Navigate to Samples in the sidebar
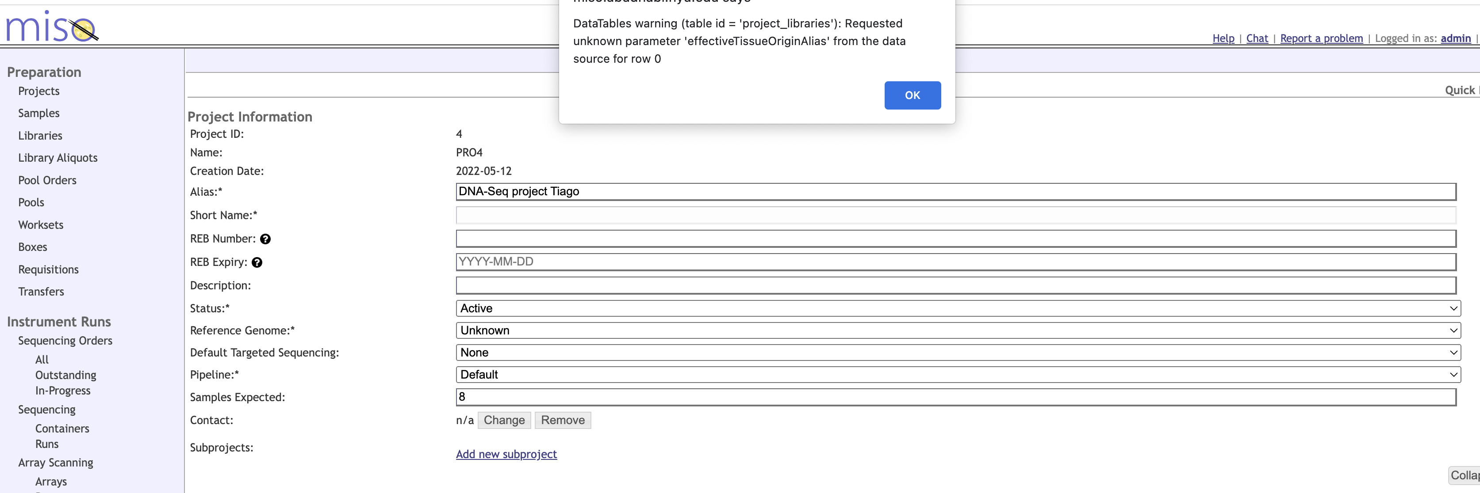The height and width of the screenshot is (493, 1480). (38, 113)
